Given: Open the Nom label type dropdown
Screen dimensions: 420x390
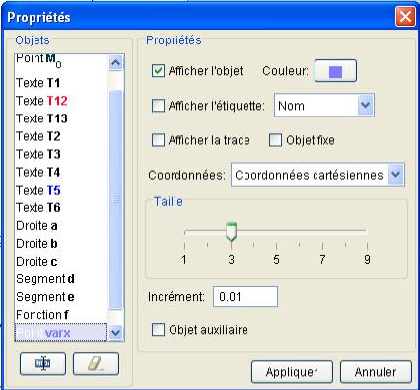Looking at the screenshot, I should tap(324, 106).
